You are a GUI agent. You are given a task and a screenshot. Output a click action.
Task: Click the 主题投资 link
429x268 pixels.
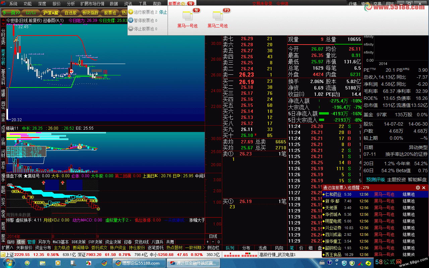[396, 180]
